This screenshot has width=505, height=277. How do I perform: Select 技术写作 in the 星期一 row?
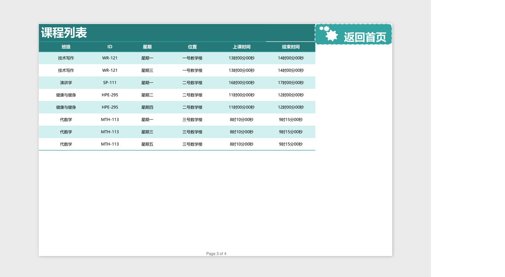click(66, 58)
